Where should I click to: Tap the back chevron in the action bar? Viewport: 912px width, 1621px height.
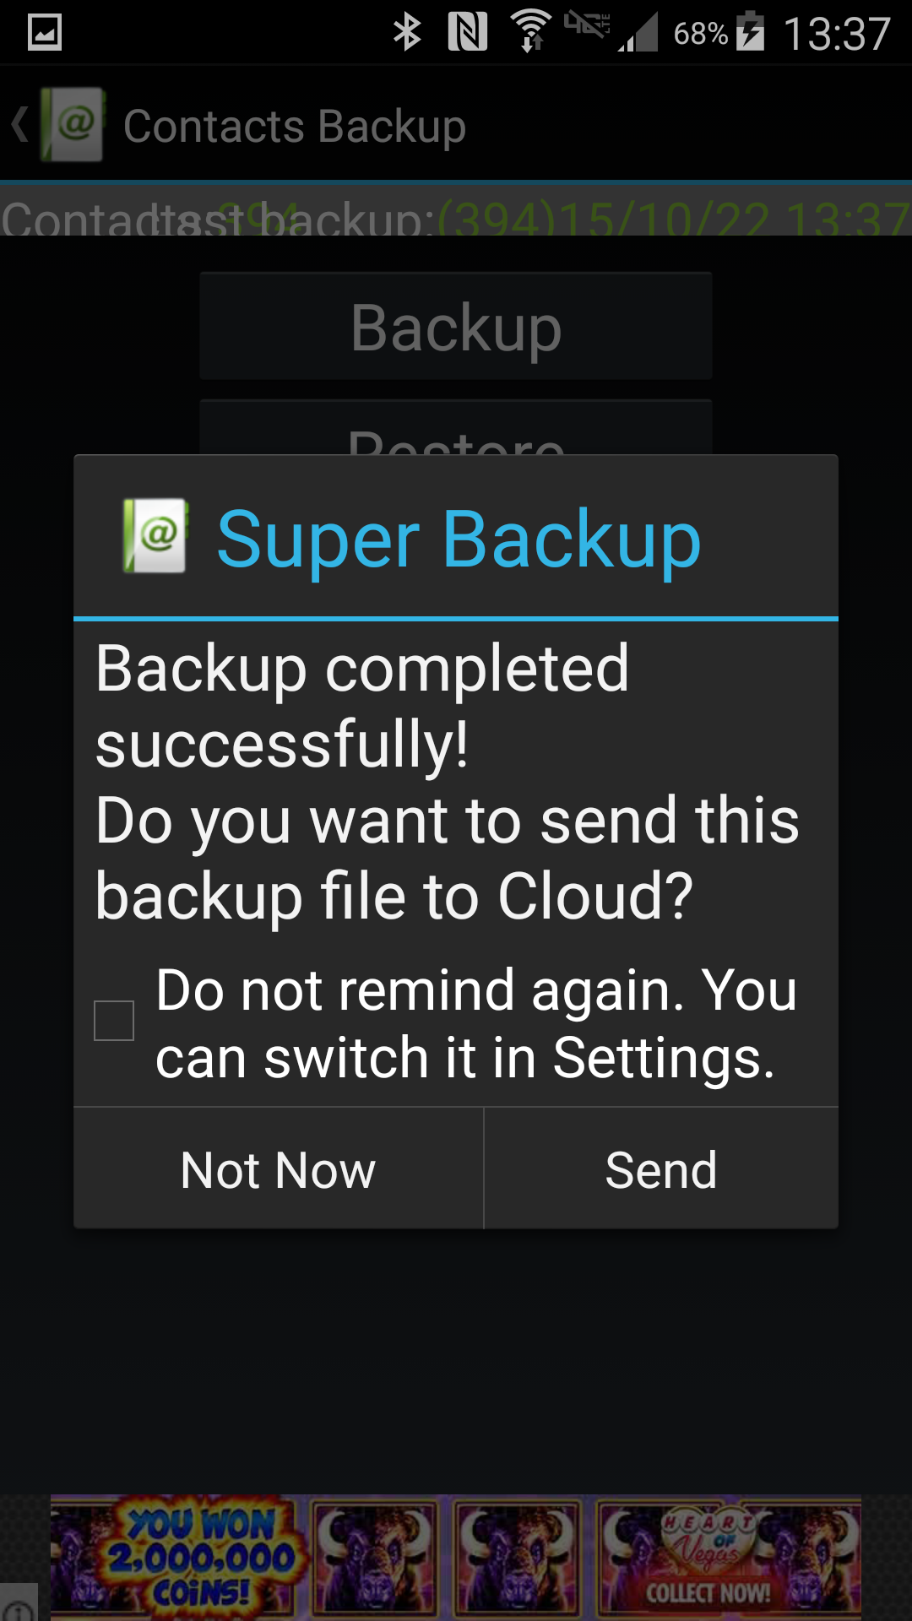[20, 125]
